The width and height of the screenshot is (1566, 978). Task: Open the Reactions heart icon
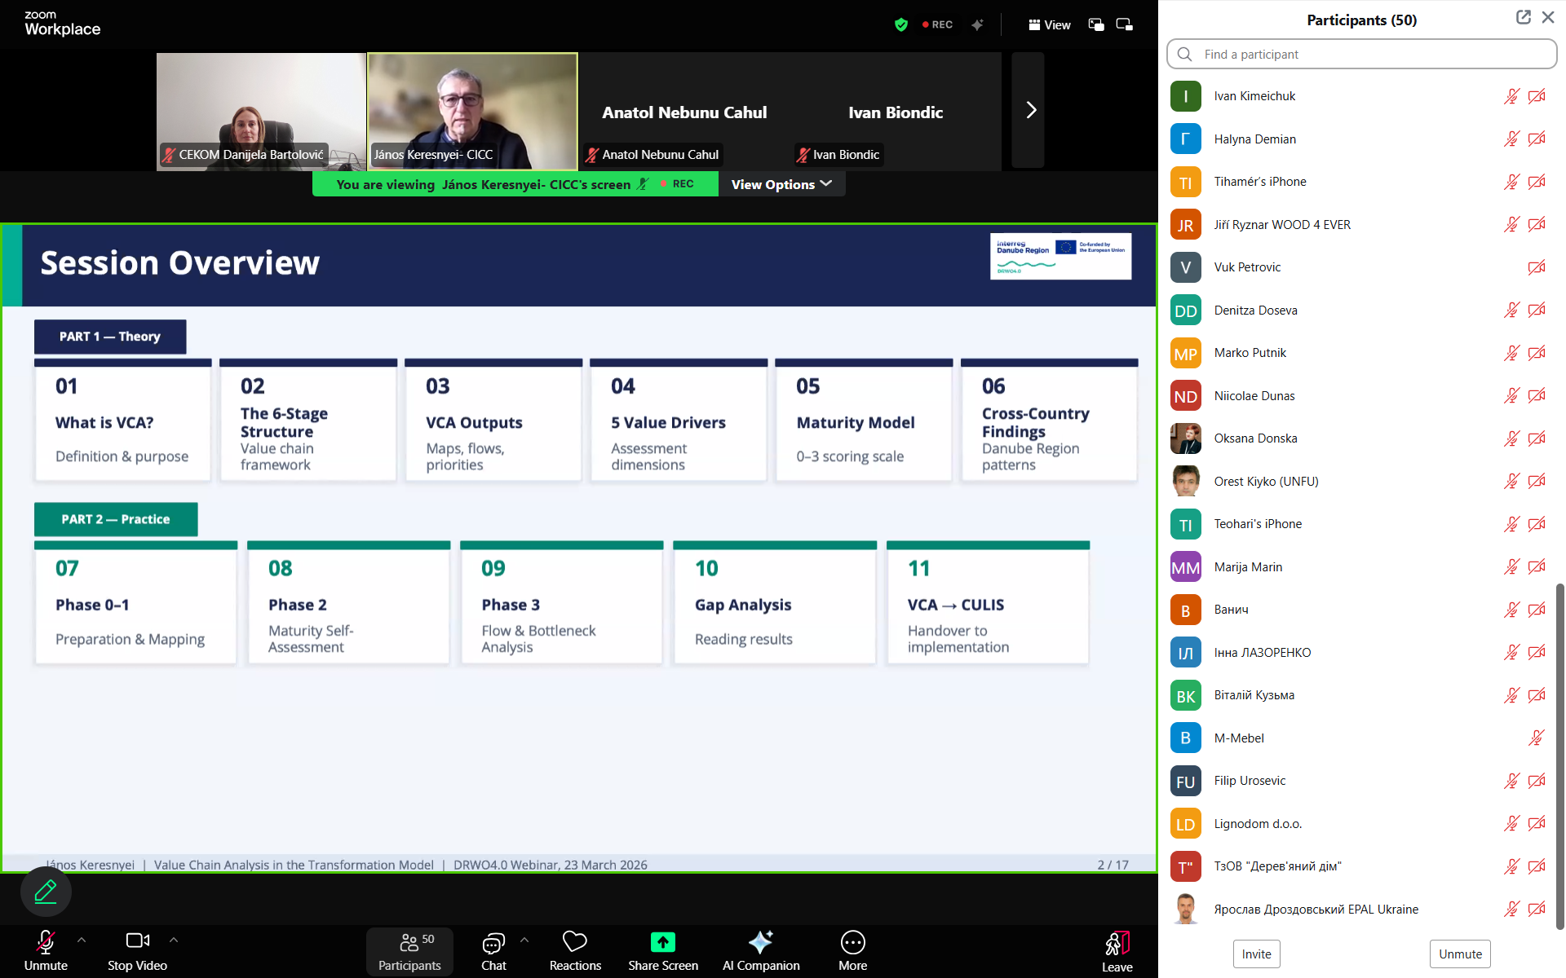tap(574, 942)
